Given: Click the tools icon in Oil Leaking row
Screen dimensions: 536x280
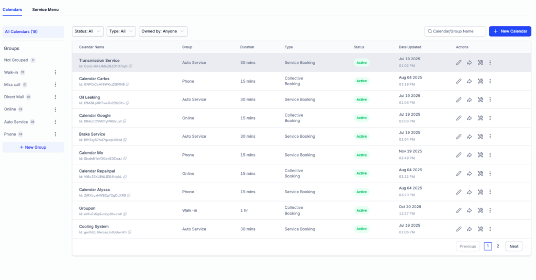Looking at the screenshot, I should coord(480,99).
